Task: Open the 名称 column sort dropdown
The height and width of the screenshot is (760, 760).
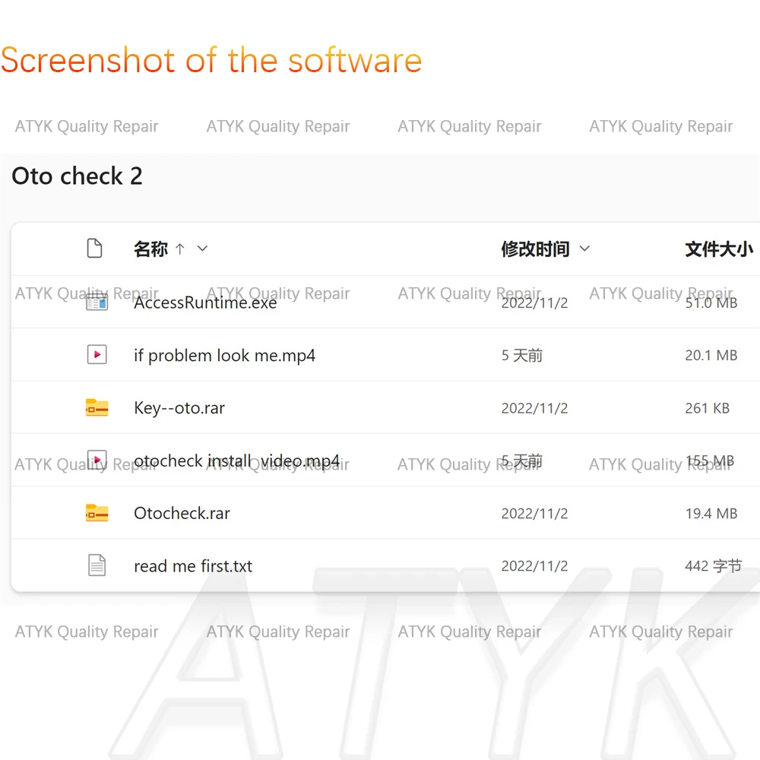Action: pos(201,249)
